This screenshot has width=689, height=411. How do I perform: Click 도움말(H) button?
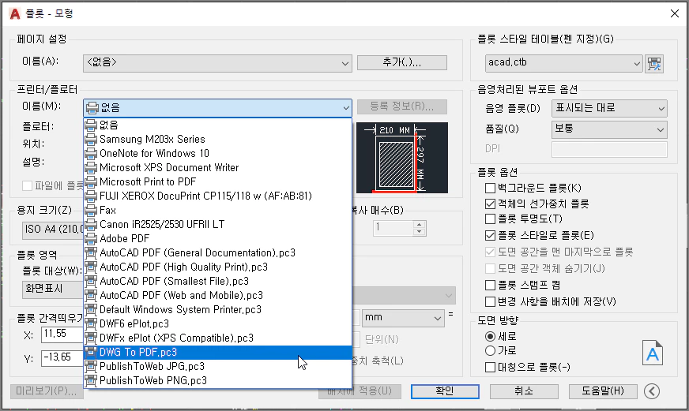(x=603, y=391)
